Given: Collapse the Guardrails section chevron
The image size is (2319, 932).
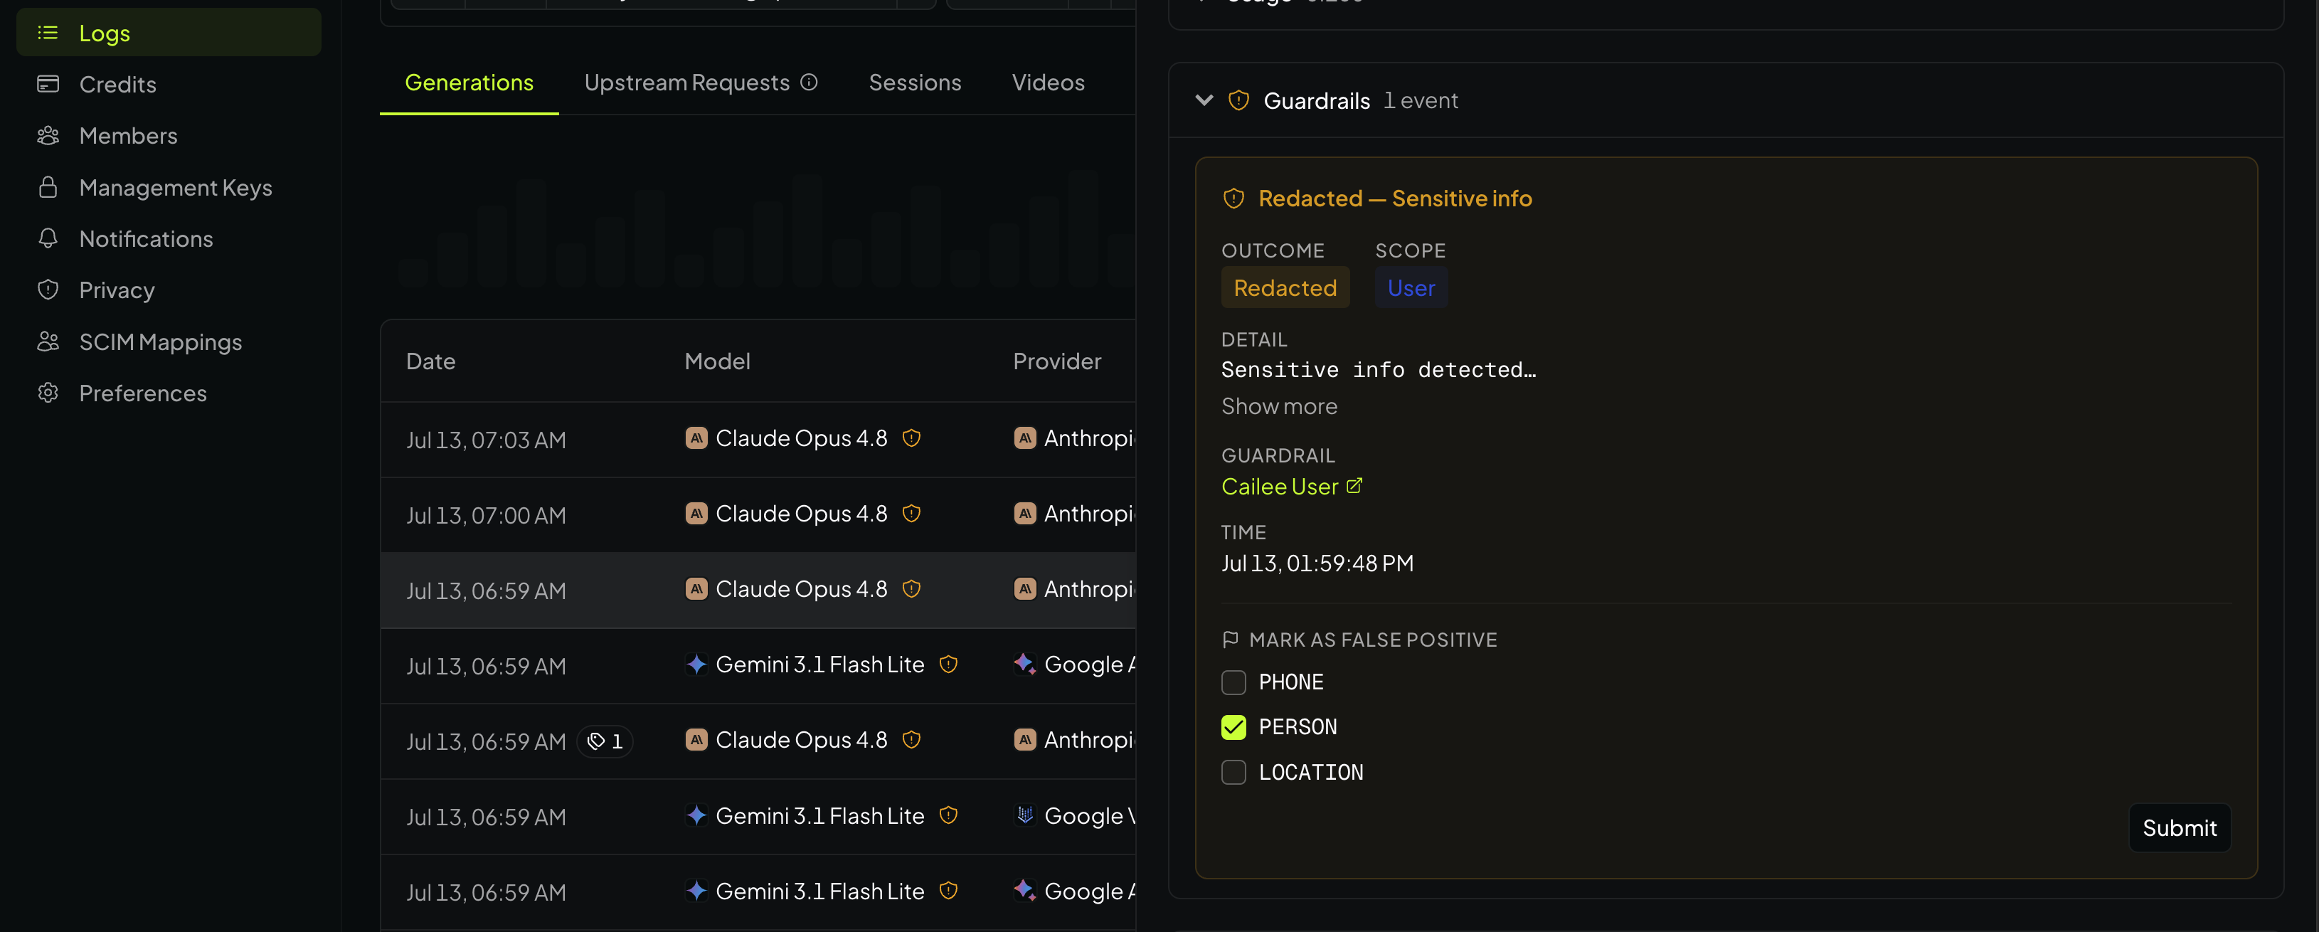Looking at the screenshot, I should pos(1204,100).
